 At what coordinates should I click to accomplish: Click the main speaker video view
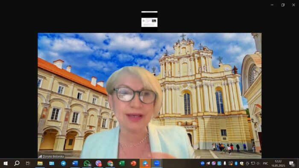pyautogui.click(x=149, y=96)
